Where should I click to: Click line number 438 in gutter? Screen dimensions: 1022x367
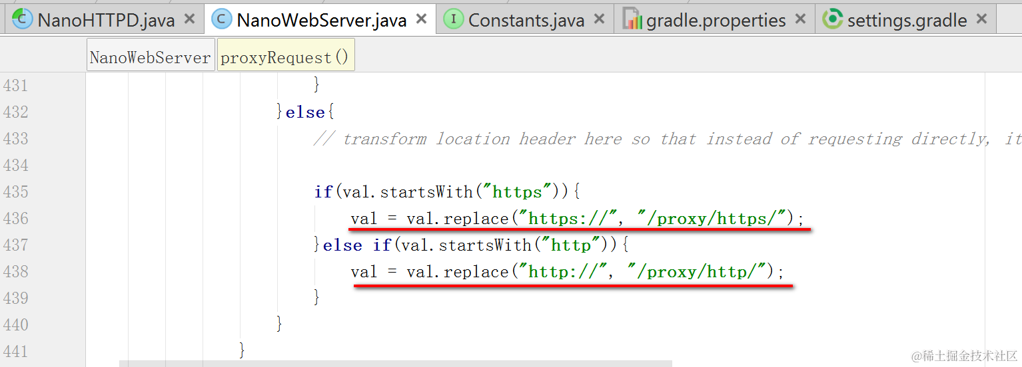[x=15, y=271]
